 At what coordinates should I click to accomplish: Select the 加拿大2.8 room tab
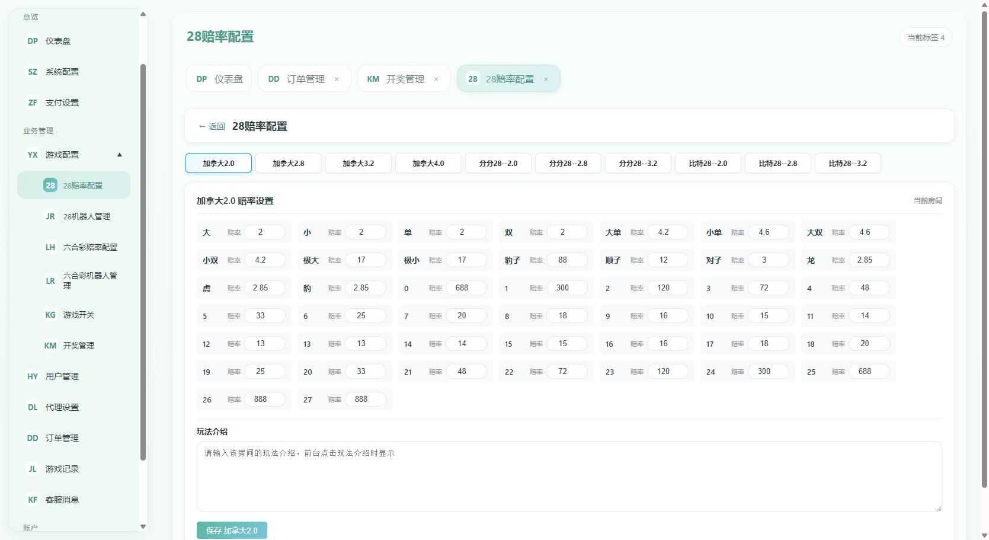(289, 163)
